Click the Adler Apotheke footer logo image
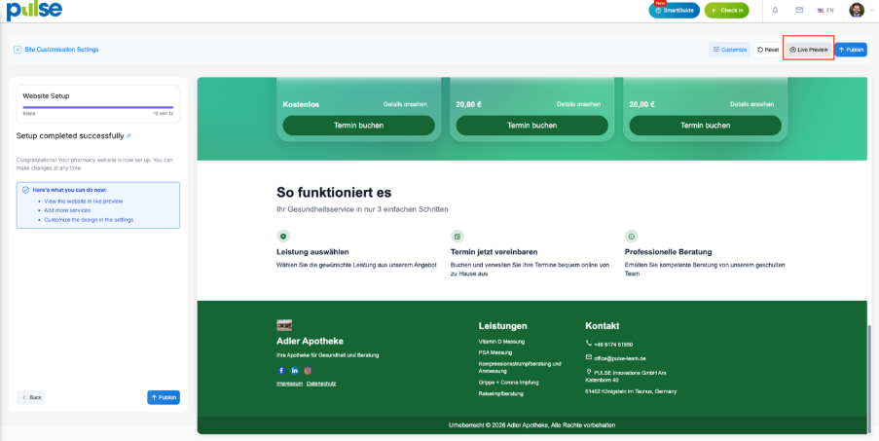 coord(284,325)
